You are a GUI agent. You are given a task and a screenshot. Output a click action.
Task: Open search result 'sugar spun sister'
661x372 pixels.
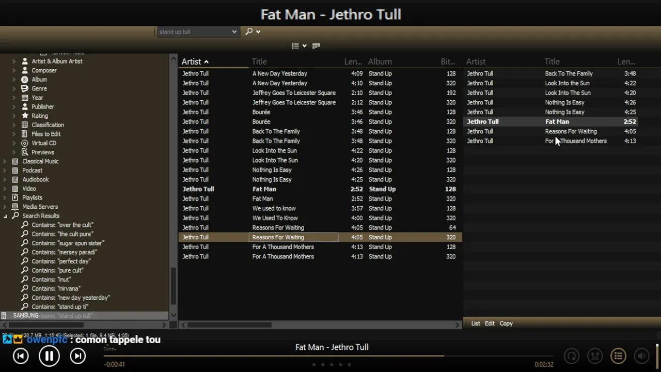coord(68,243)
